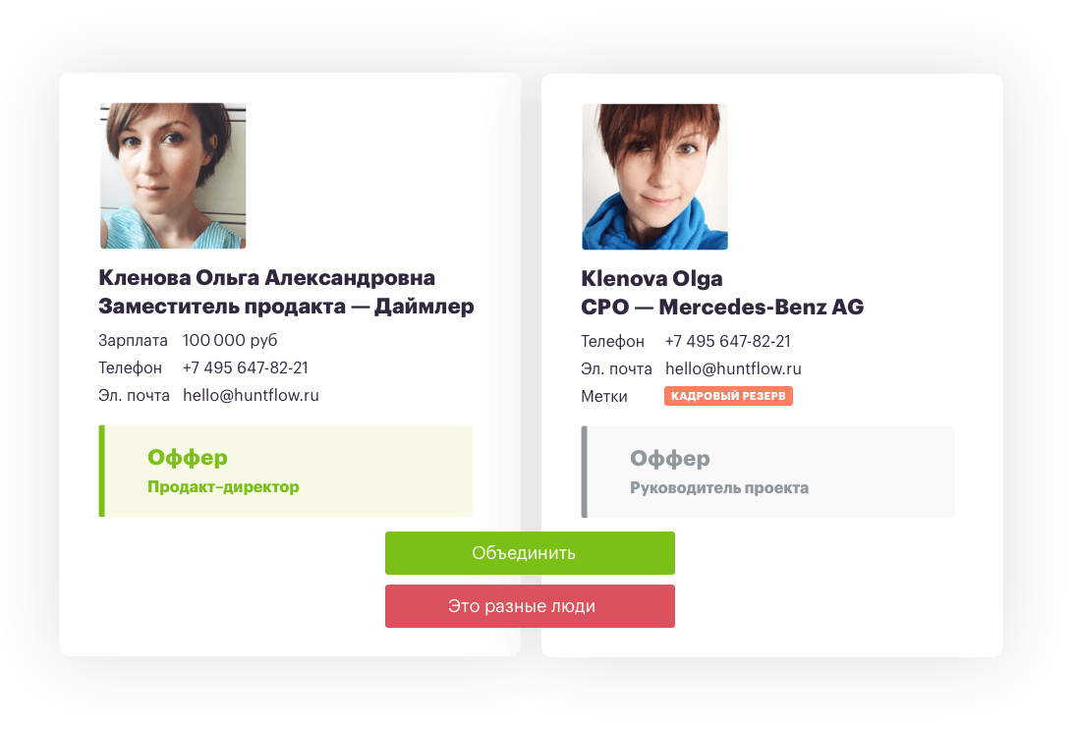Click the red Это разные люди button

click(530, 606)
